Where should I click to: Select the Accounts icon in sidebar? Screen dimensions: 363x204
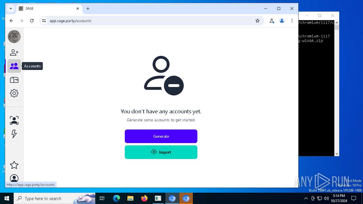point(14,66)
